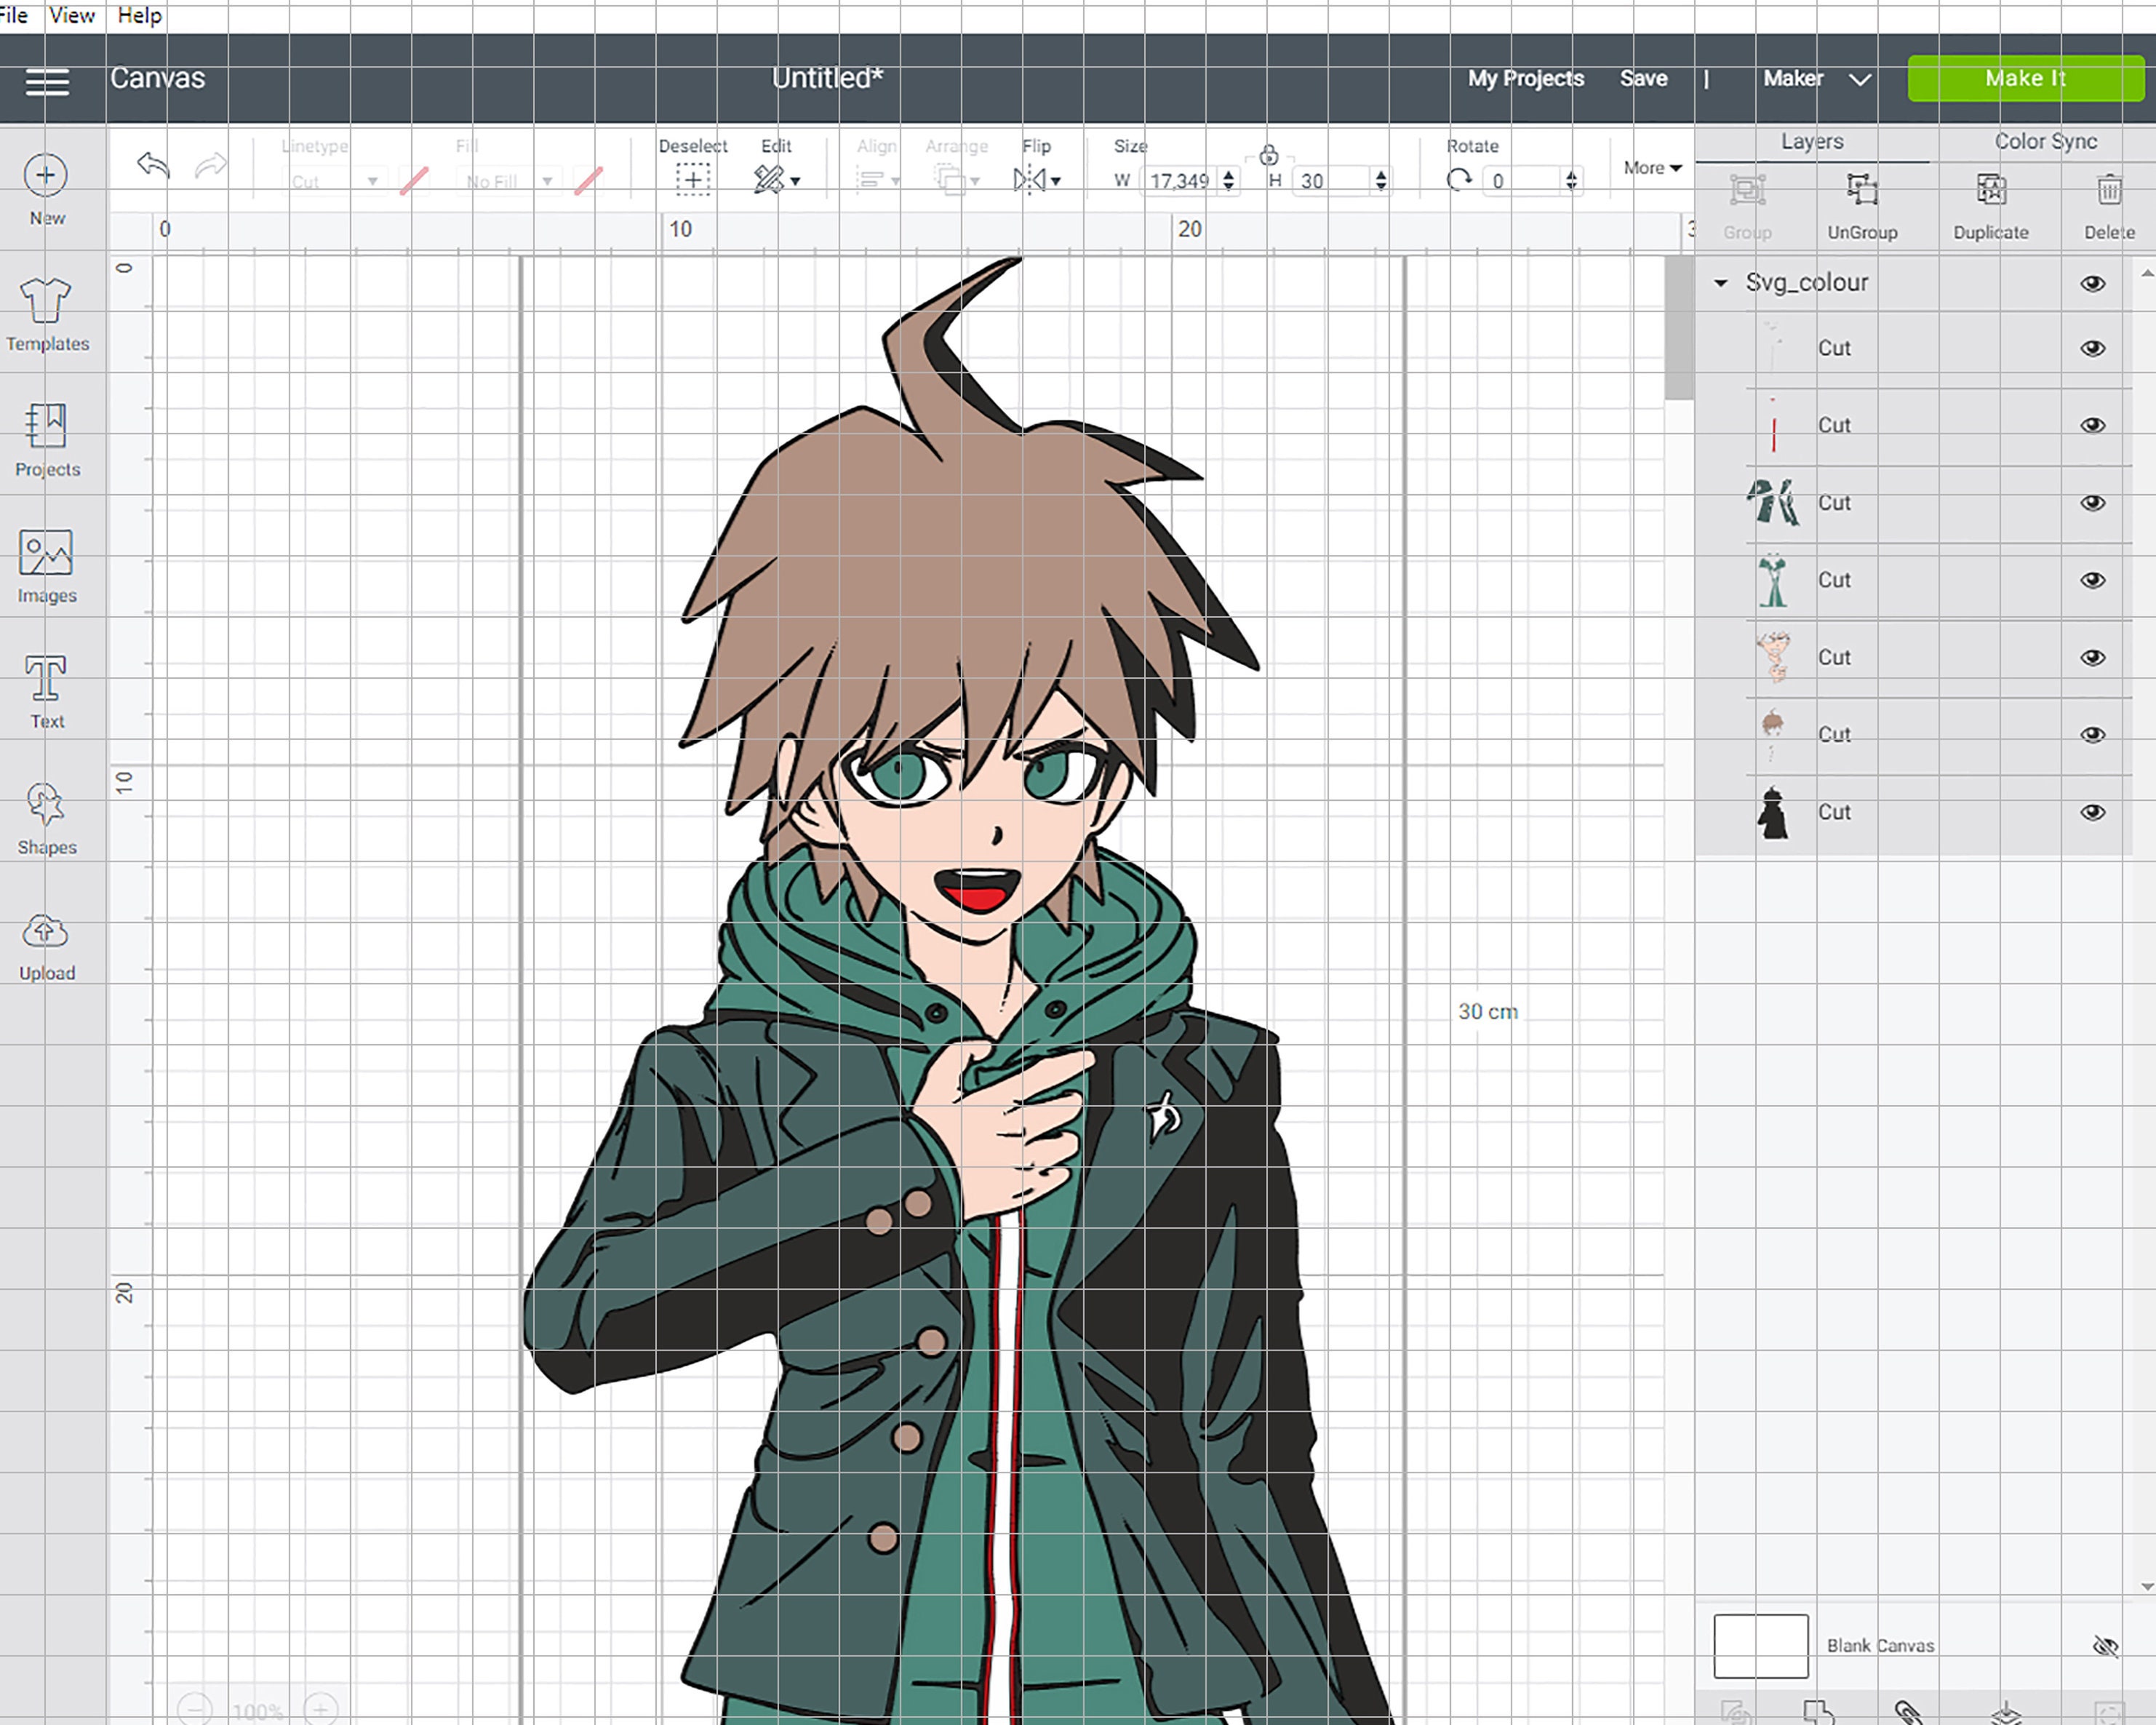Open the Shapes tool
This screenshot has height=1725, width=2156.
(x=46, y=805)
